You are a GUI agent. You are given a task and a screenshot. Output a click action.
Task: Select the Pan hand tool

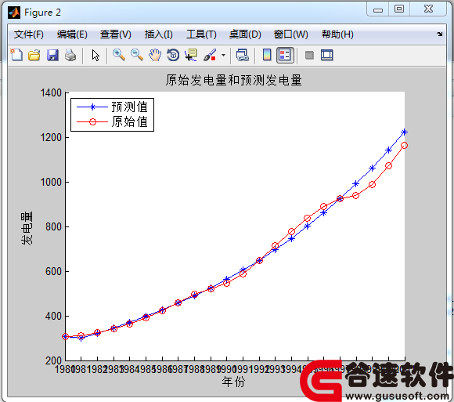pos(155,55)
